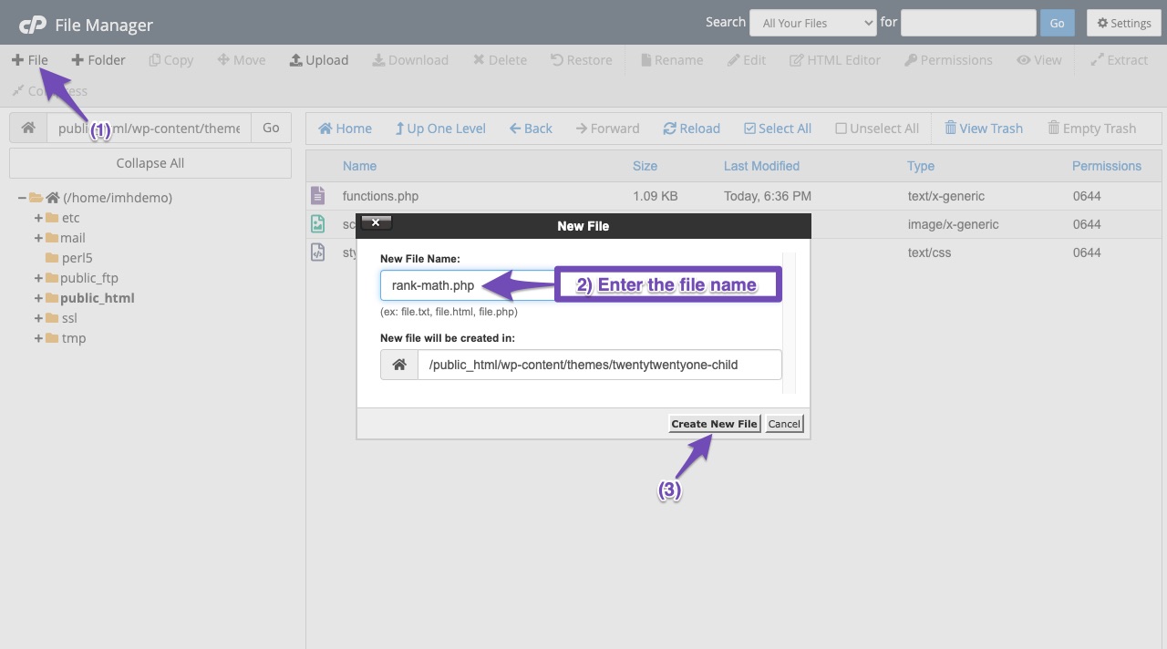The width and height of the screenshot is (1167, 649).
Task: Collapse the /home/imhdemo root node
Action: (22, 198)
